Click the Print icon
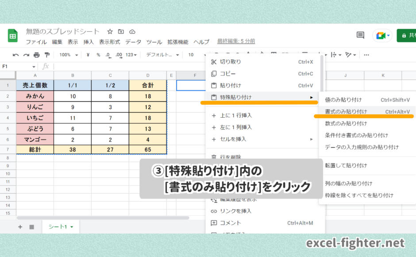 (37, 54)
